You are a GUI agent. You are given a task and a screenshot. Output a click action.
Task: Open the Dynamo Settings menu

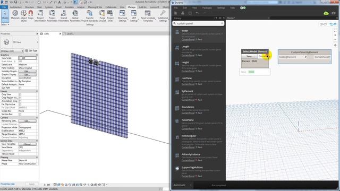tap(221, 8)
